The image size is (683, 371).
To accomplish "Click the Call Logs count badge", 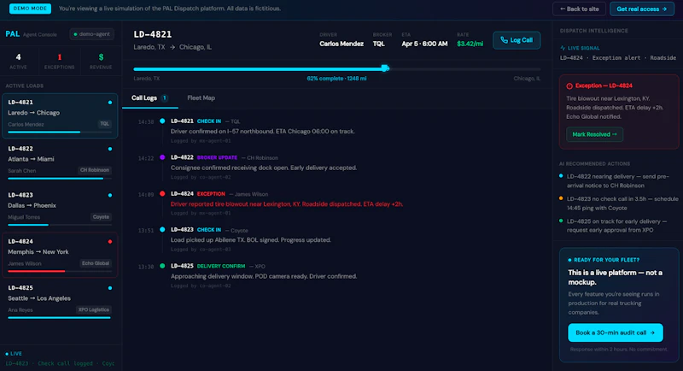I will tap(165, 98).
